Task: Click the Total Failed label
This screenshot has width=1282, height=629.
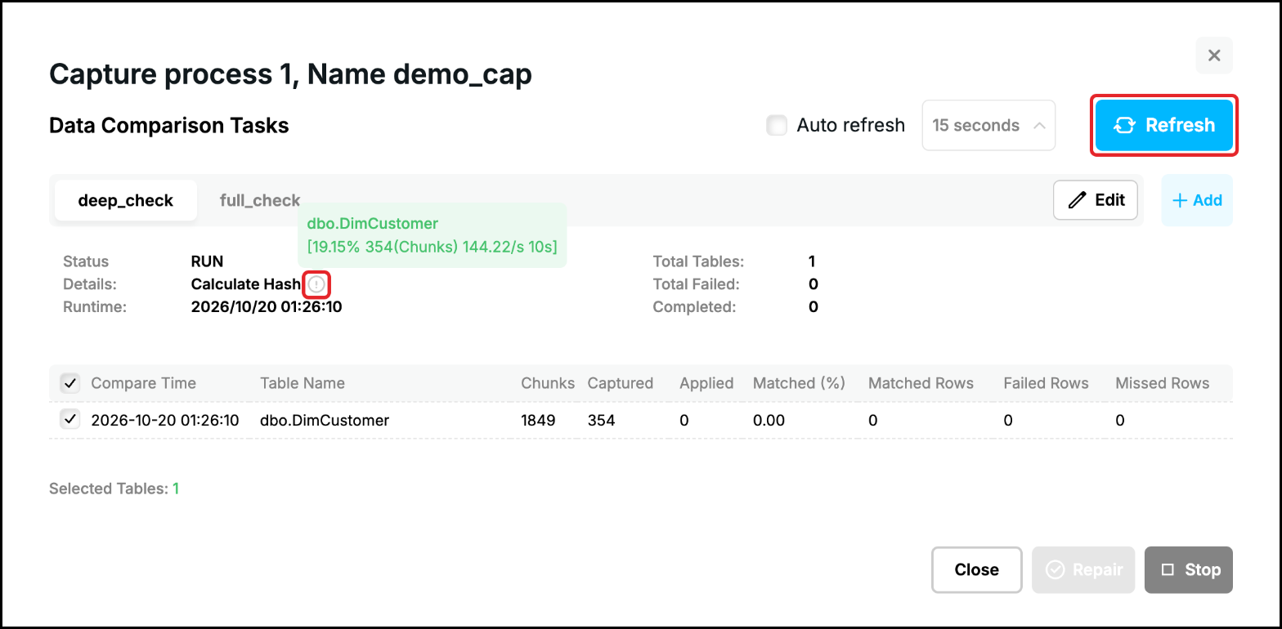Action: tap(696, 284)
